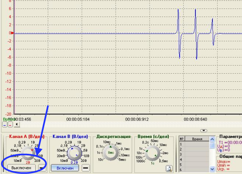This screenshot has height=174, width=242.
Task: Click the Ucp. = readout
Action: pyautogui.click(x=223, y=169)
